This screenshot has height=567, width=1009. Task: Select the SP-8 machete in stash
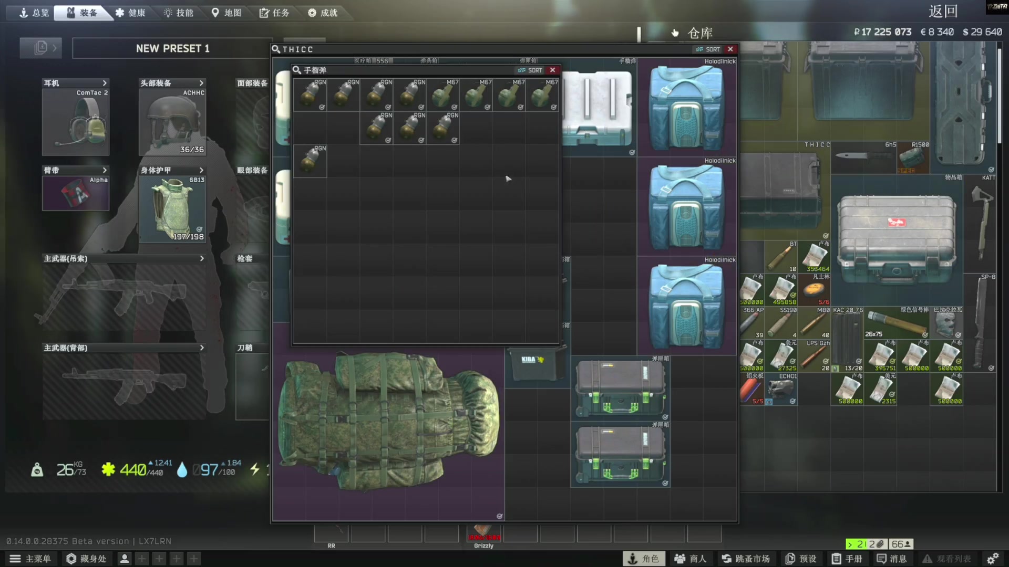point(980,323)
